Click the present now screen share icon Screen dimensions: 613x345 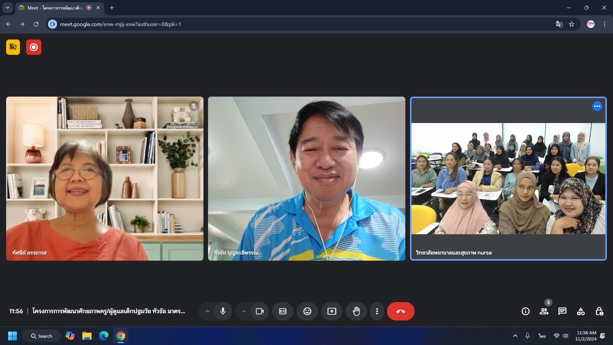point(332,311)
